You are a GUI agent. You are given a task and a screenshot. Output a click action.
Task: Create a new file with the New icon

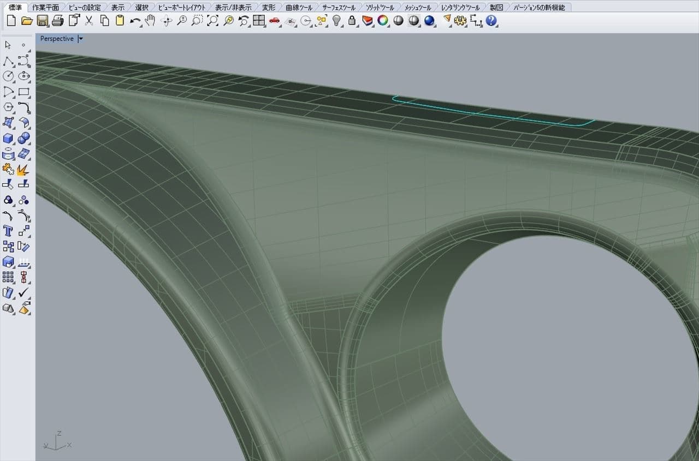click(11, 21)
